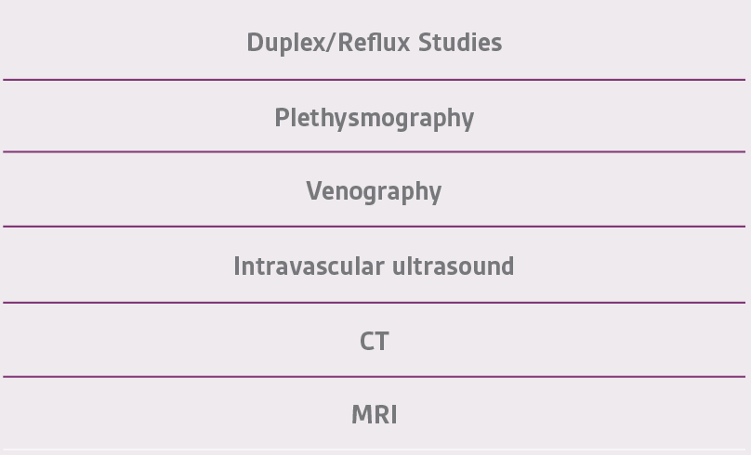The image size is (751, 455).
Task: Tap the CT list item
Action: point(374,340)
